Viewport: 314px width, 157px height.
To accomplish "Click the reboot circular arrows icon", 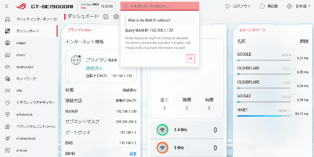I will [x=262, y=6].
